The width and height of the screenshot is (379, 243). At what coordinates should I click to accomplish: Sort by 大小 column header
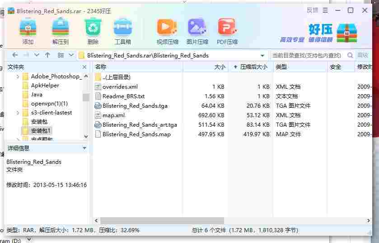[205, 67]
